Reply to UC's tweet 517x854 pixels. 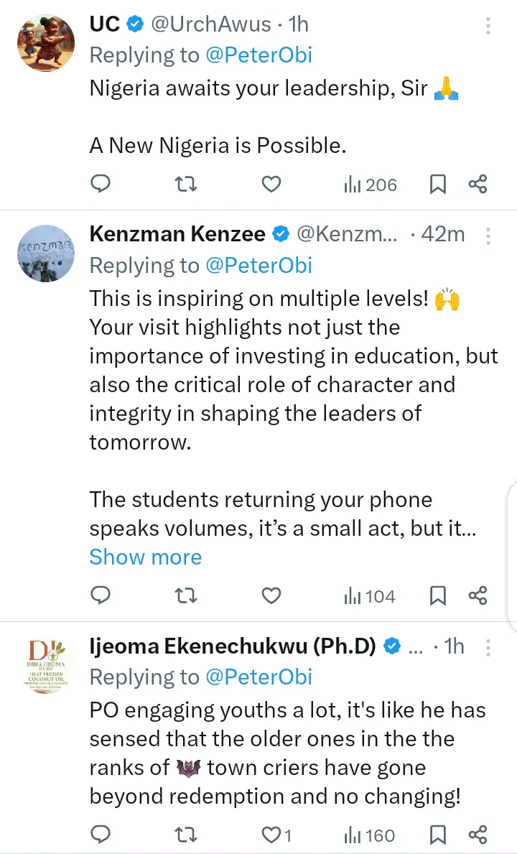pyautogui.click(x=101, y=185)
